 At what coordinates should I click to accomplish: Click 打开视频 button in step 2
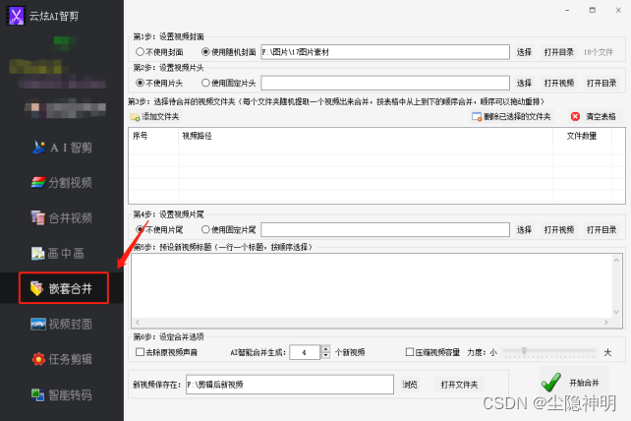click(x=559, y=83)
